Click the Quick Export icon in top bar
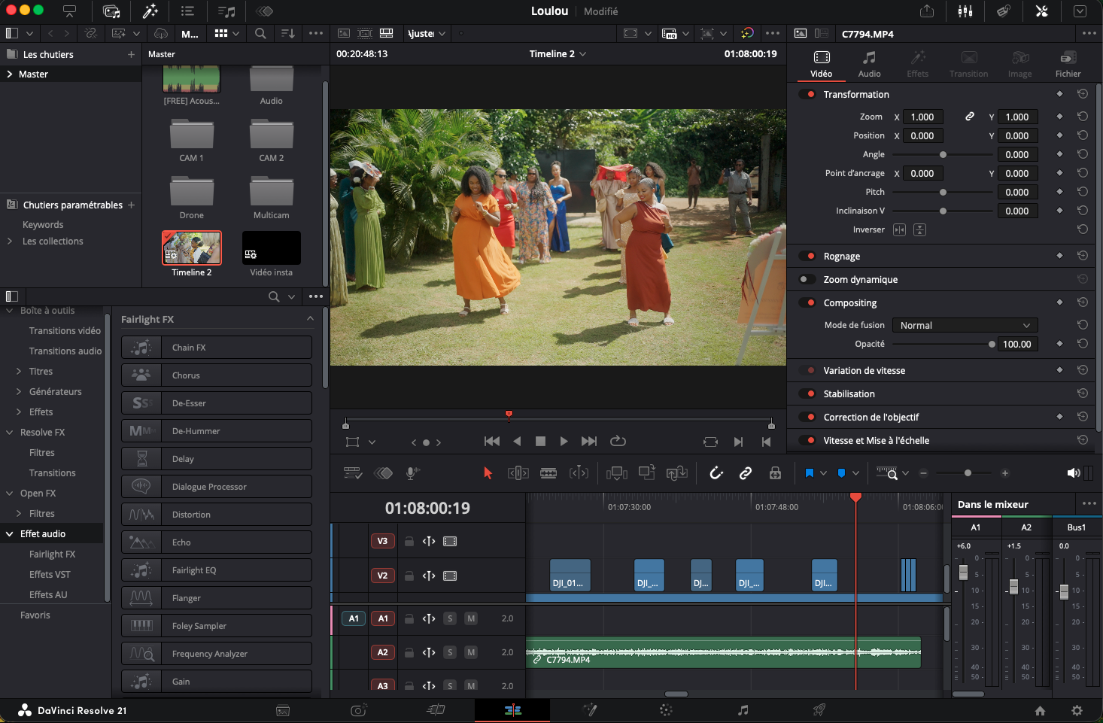Image resolution: width=1103 pixels, height=723 pixels. pos(927,11)
